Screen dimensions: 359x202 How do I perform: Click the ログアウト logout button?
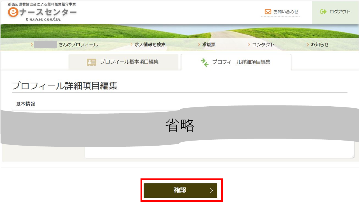(x=335, y=12)
